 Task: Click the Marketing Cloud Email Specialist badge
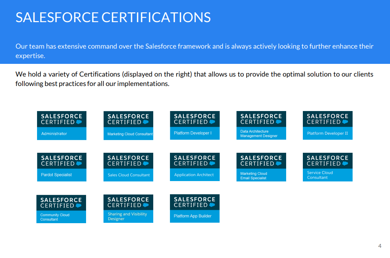261,167
